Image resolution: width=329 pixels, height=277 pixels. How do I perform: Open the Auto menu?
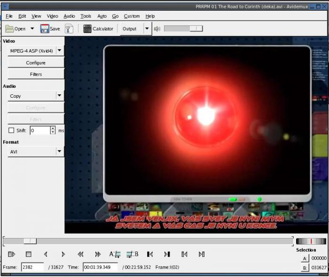[102, 16]
